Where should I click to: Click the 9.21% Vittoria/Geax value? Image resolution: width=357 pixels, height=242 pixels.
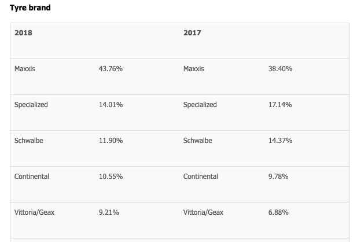pos(109,212)
